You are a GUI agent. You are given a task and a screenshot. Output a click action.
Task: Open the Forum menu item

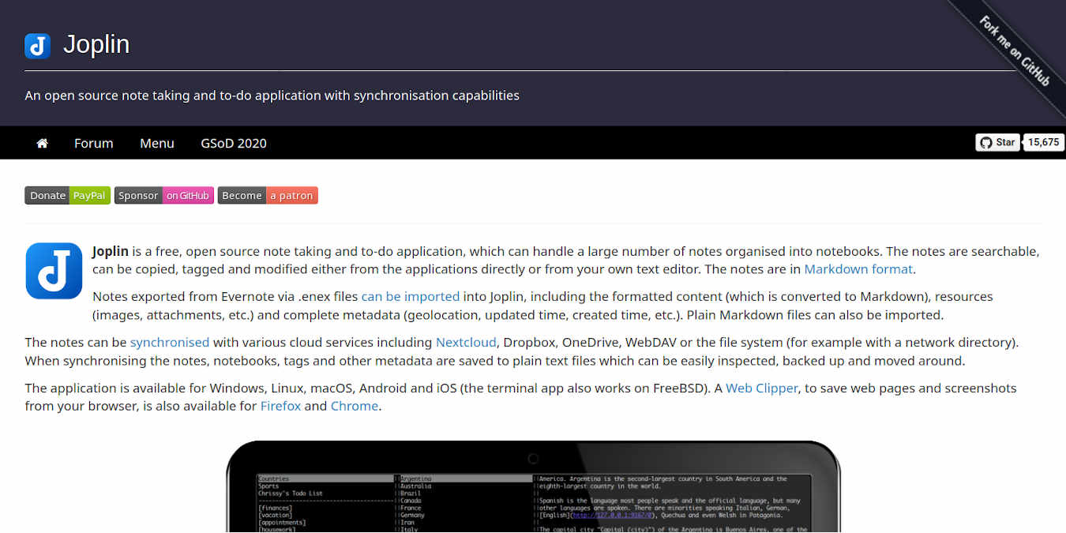(x=94, y=143)
